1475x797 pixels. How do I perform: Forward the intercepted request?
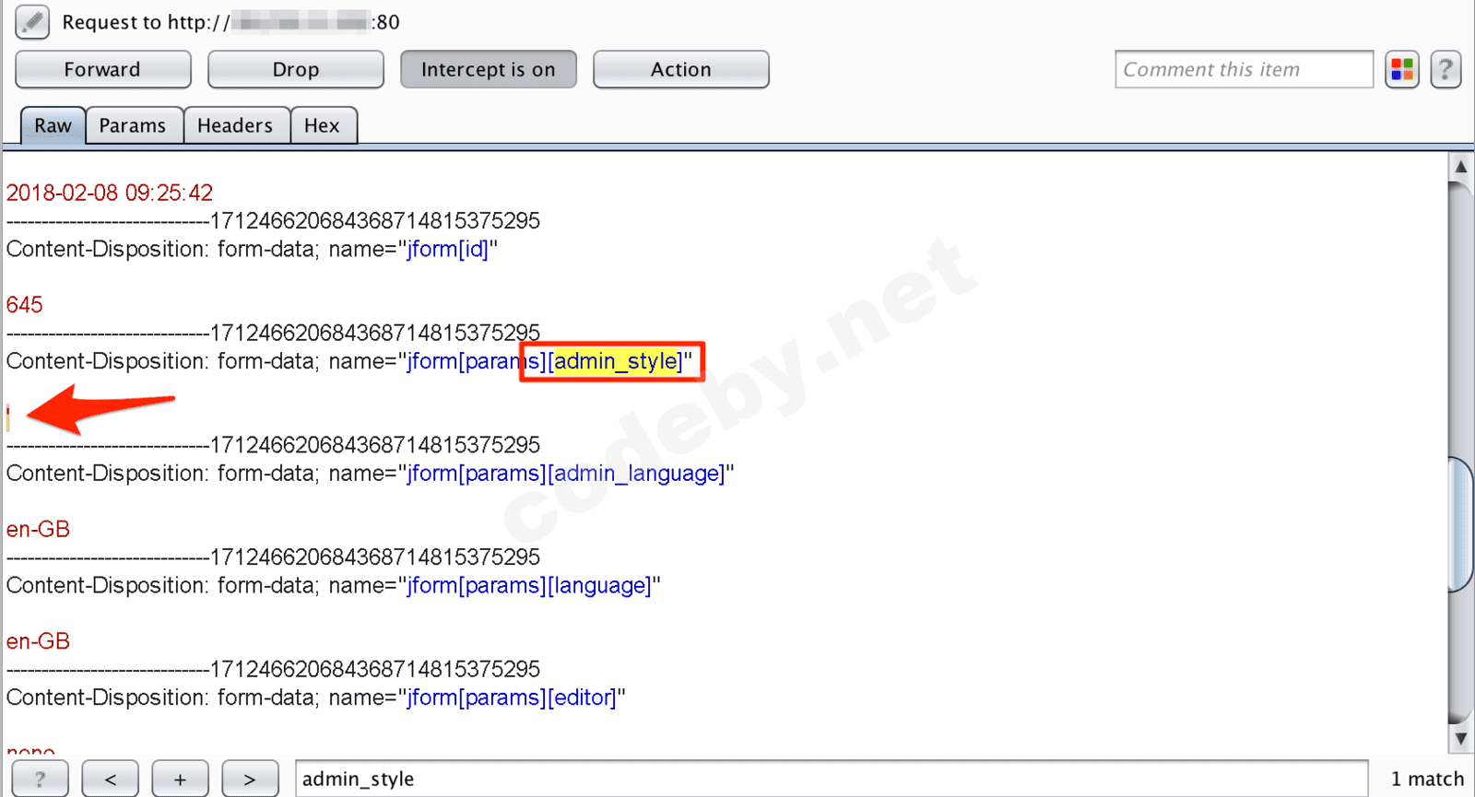pyautogui.click(x=103, y=70)
